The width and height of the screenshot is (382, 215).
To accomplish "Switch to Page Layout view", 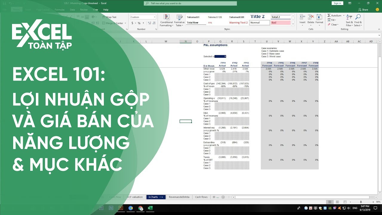I will click(x=337, y=202).
